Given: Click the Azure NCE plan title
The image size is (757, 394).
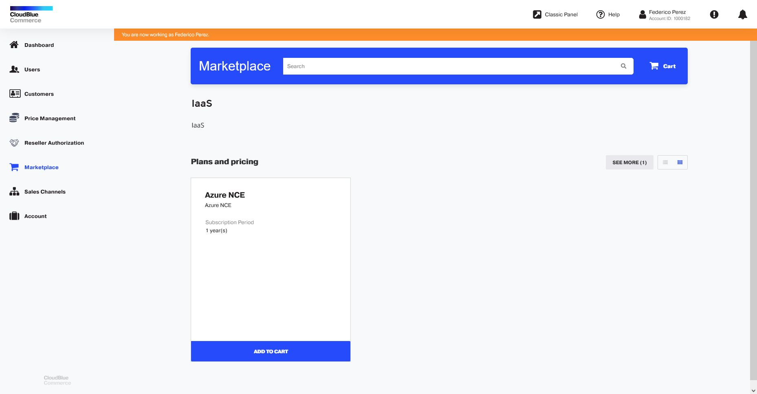Looking at the screenshot, I should [x=225, y=195].
